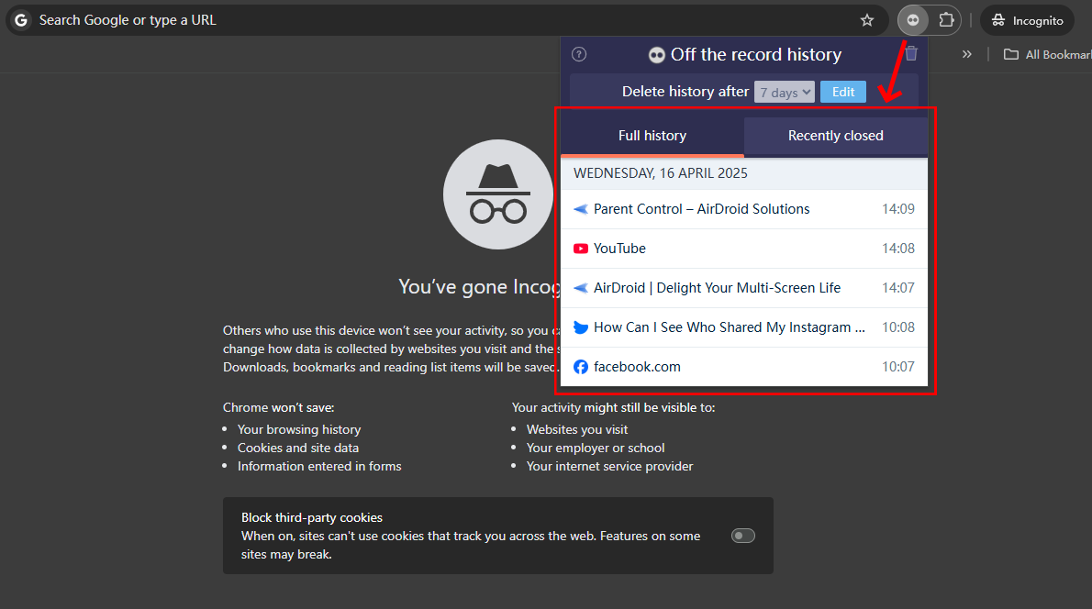Open the All Bookmarks folder
Image resolution: width=1092 pixels, height=609 pixels.
click(1047, 54)
